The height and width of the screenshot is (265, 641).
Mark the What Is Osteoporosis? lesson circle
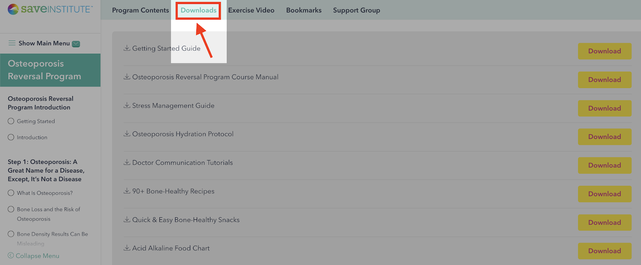11,193
